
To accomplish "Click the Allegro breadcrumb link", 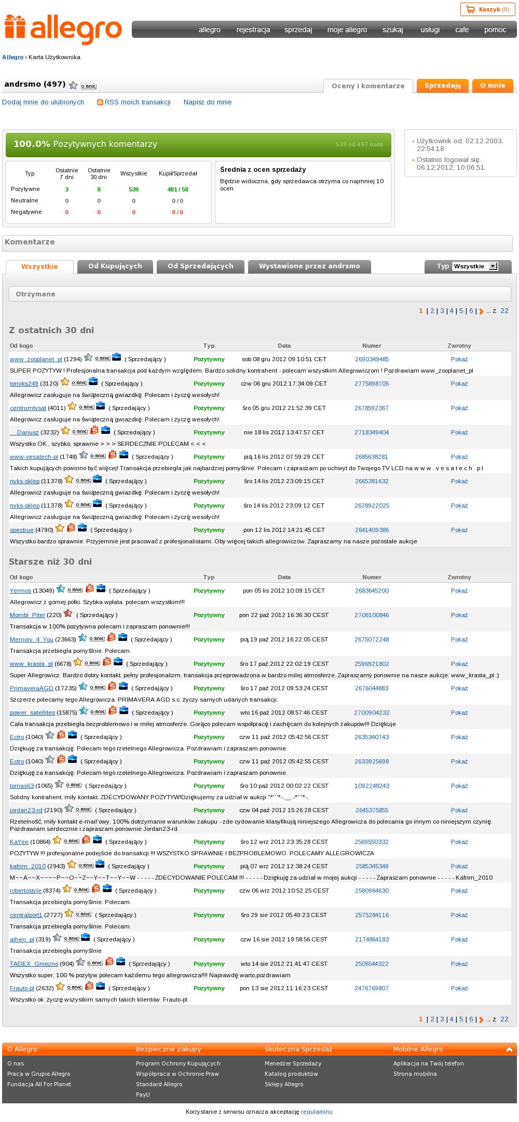I will pos(13,57).
